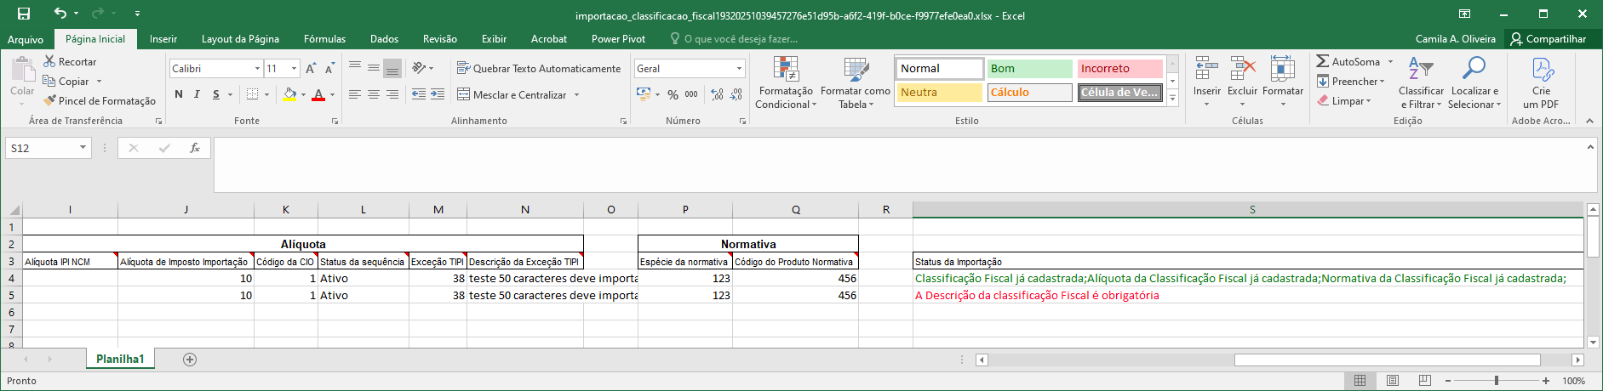Increase font size with the large A icon
1603x391 pixels.
click(311, 69)
